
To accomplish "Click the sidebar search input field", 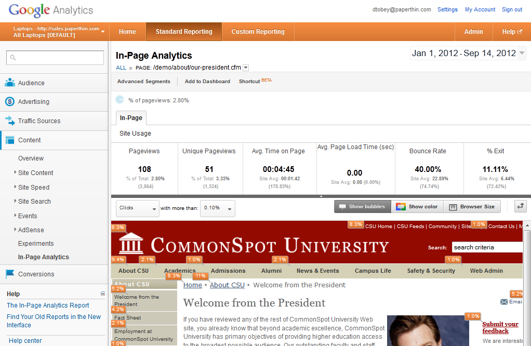I will pos(55,58).
